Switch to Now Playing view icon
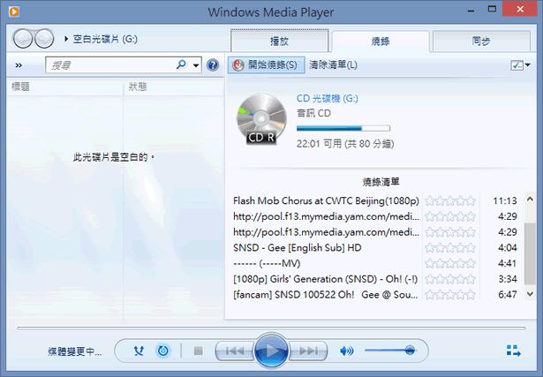The image size is (543, 377). pos(513,351)
